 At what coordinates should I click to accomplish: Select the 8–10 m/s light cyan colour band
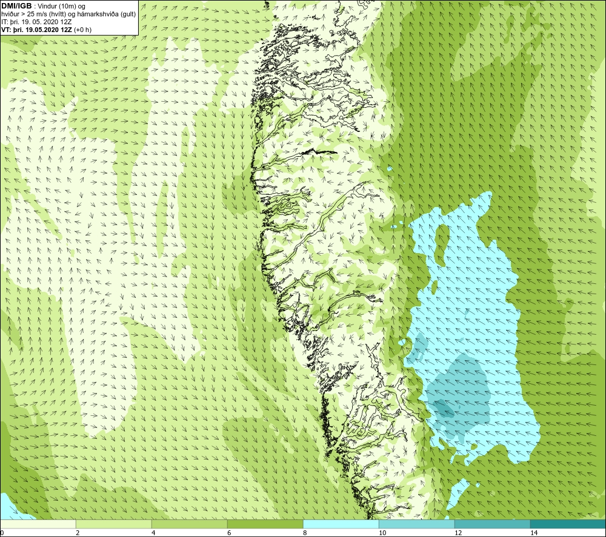341,524
